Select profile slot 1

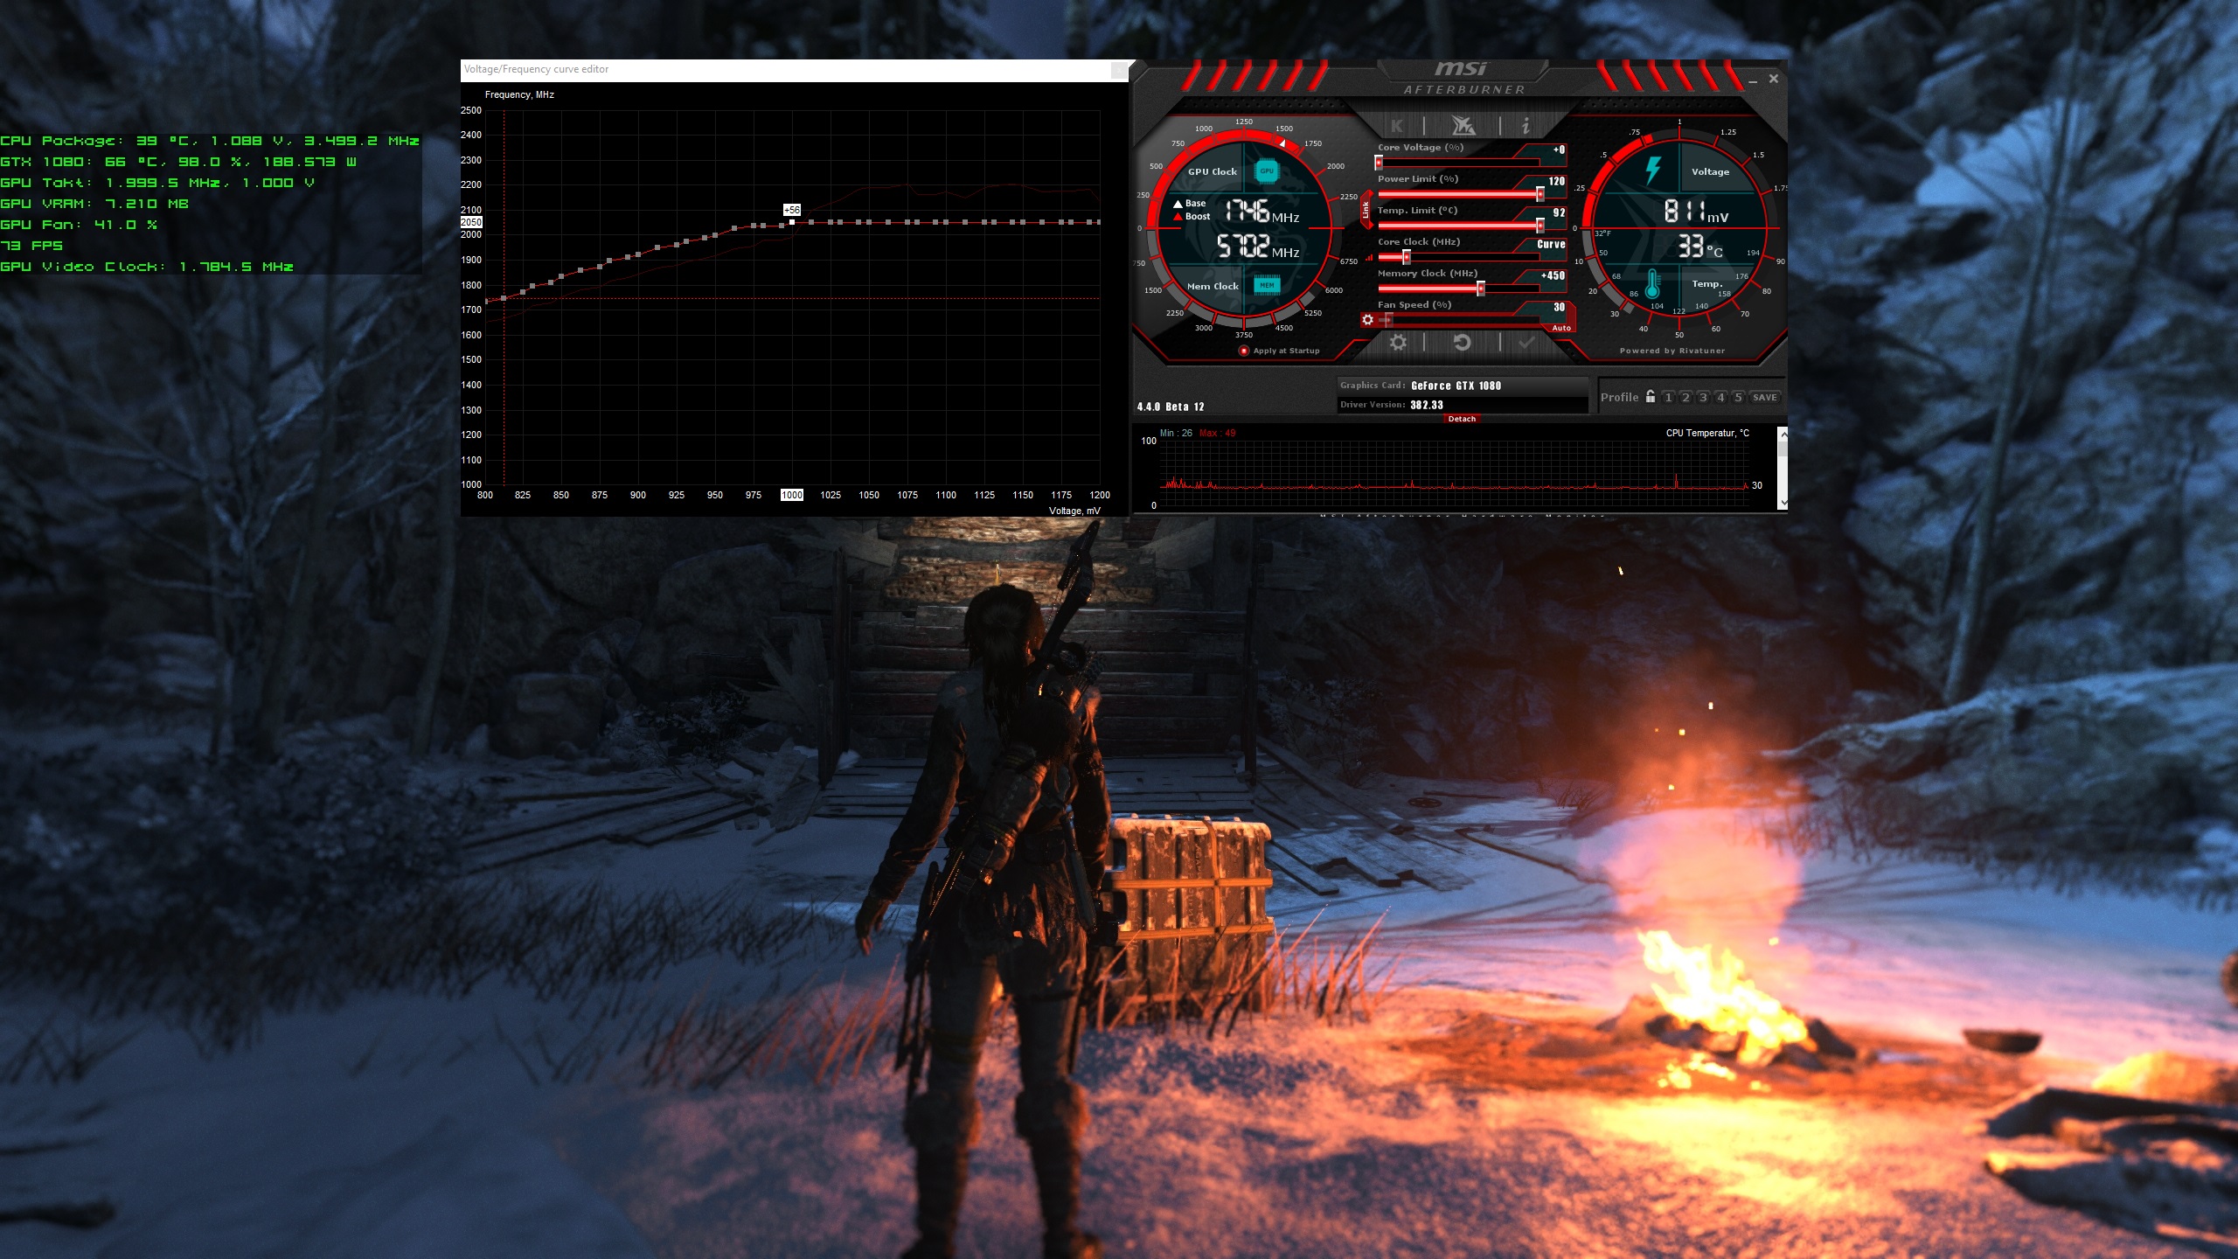click(1668, 397)
